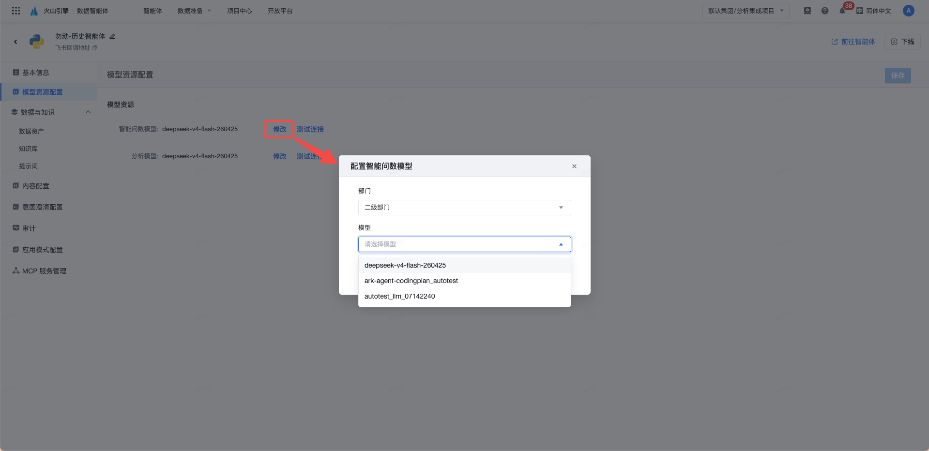Click the 下线 button
The image size is (929, 451).
tap(902, 42)
